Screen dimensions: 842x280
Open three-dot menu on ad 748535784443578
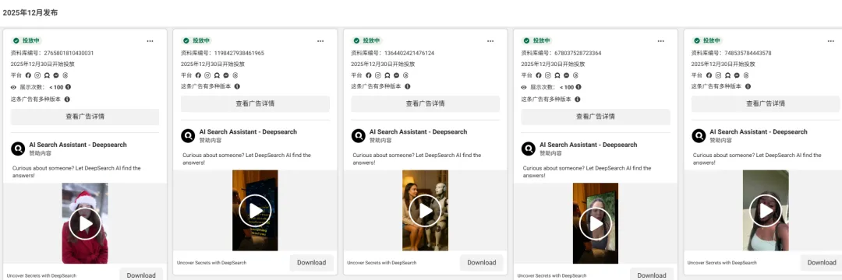[x=831, y=40]
